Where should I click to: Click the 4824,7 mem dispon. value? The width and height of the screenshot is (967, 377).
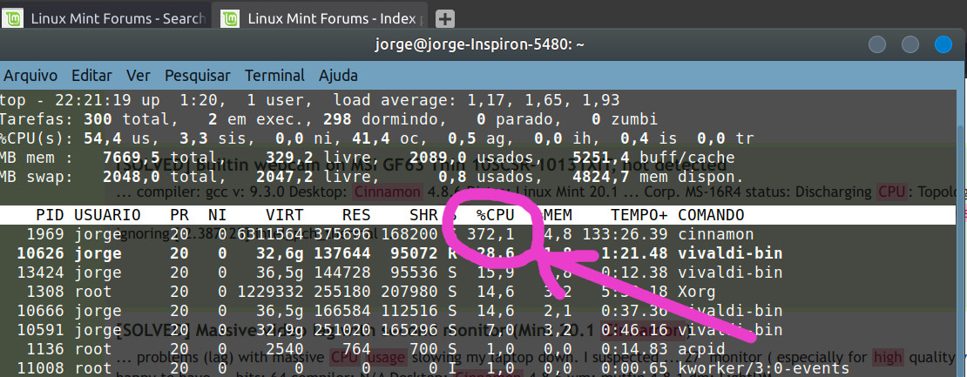click(658, 177)
